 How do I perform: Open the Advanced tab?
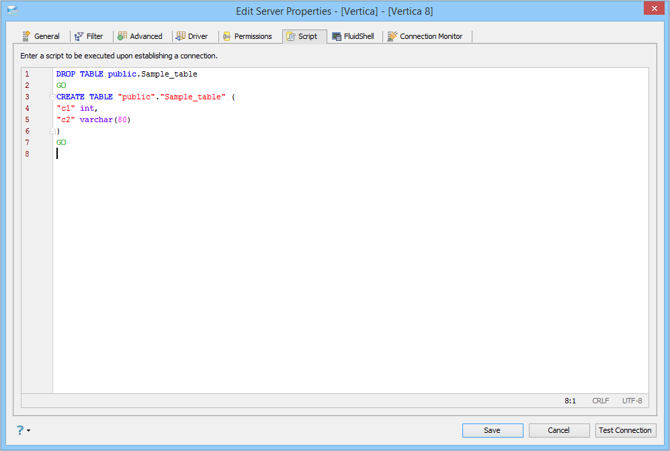click(x=140, y=36)
